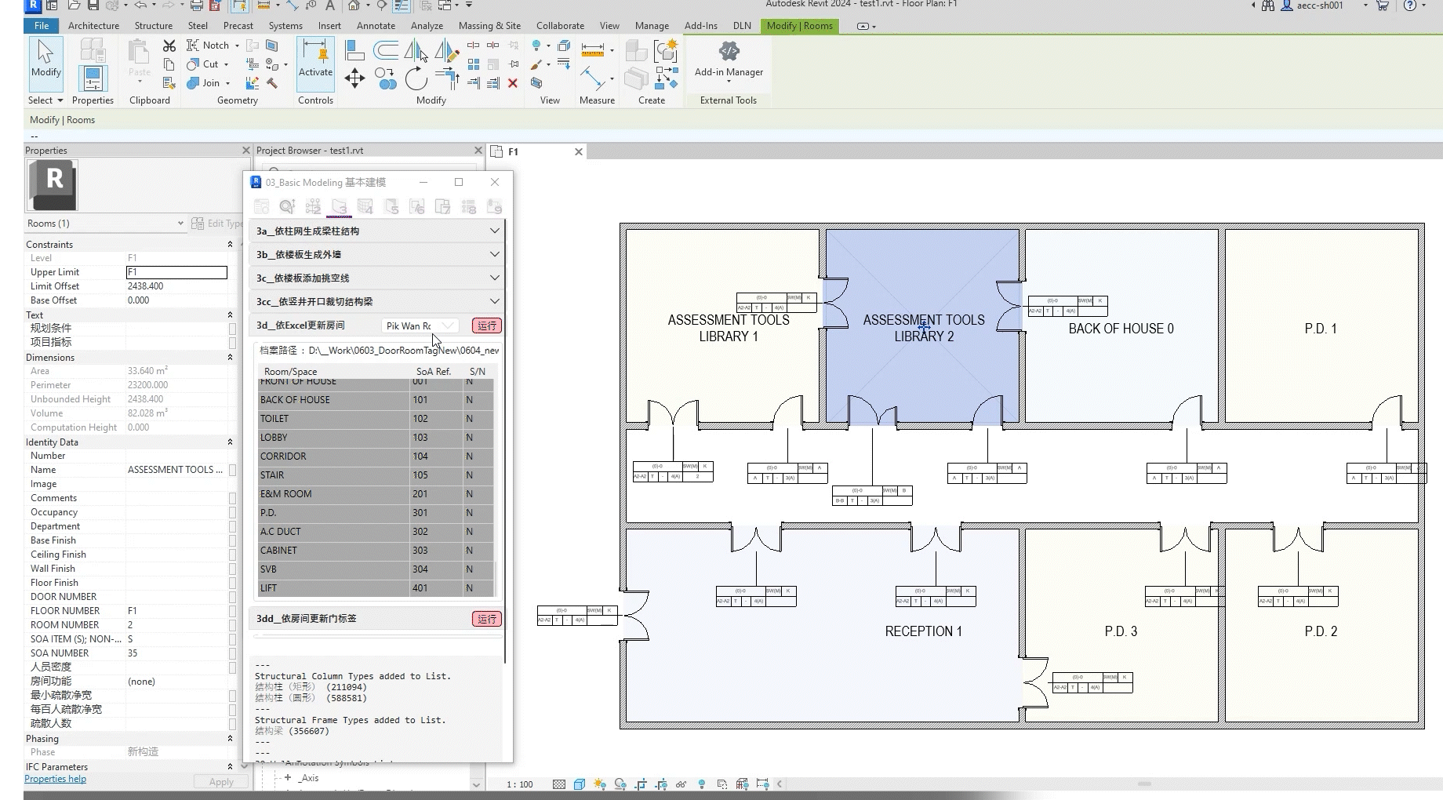
Task: Select the RECEPTION 1 room in plan
Action: click(923, 631)
